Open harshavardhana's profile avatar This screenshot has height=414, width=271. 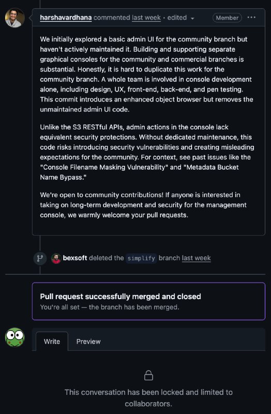point(15,18)
